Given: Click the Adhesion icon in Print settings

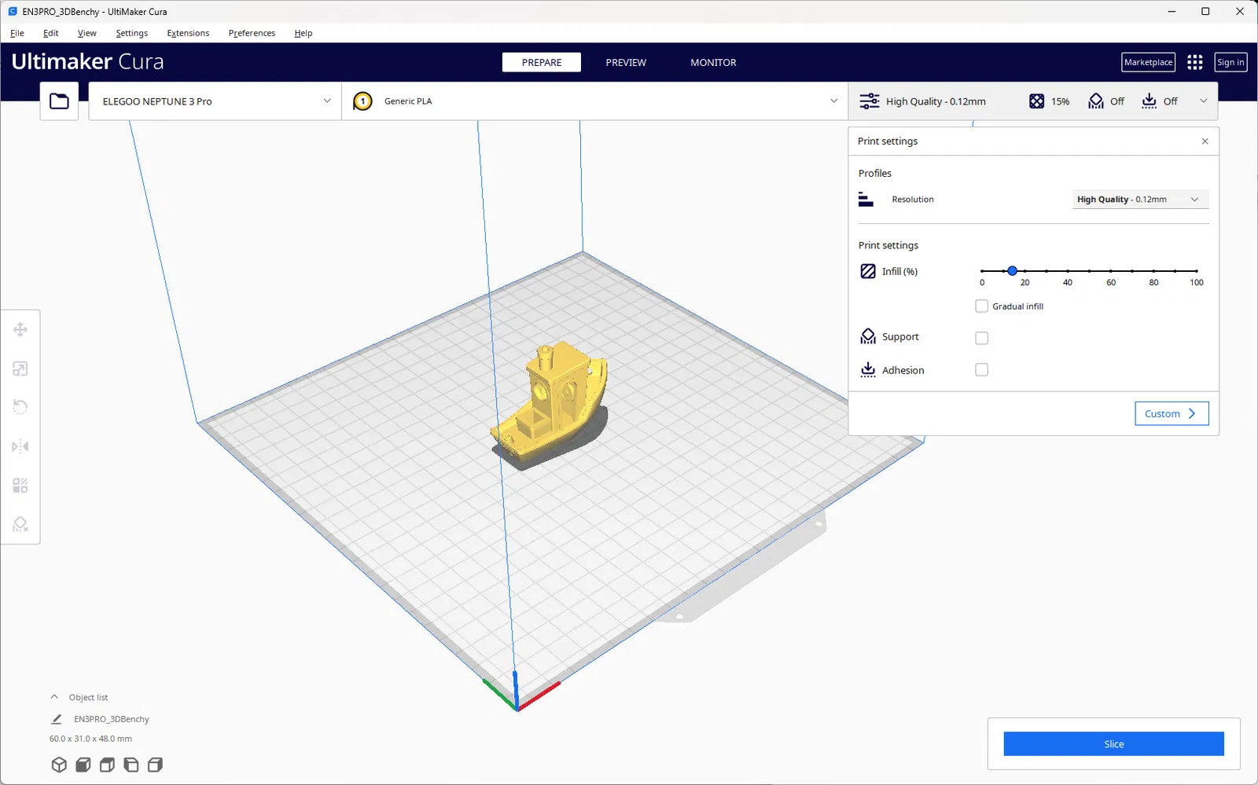Looking at the screenshot, I should 868,370.
